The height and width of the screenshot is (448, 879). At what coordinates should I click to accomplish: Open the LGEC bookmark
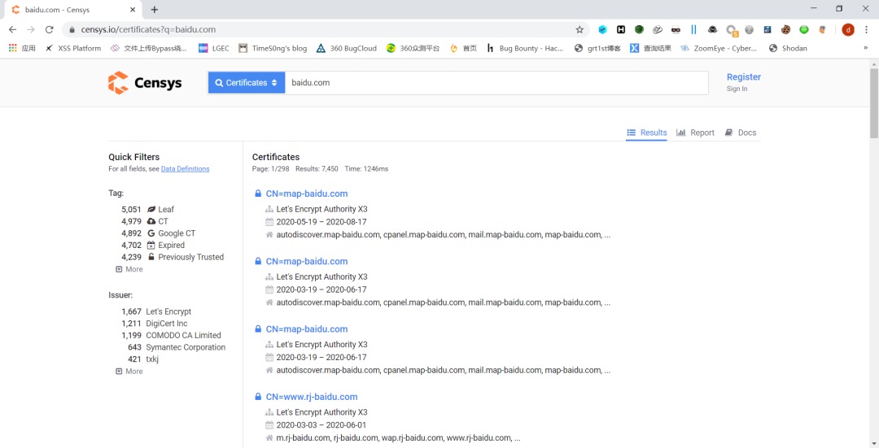point(214,48)
